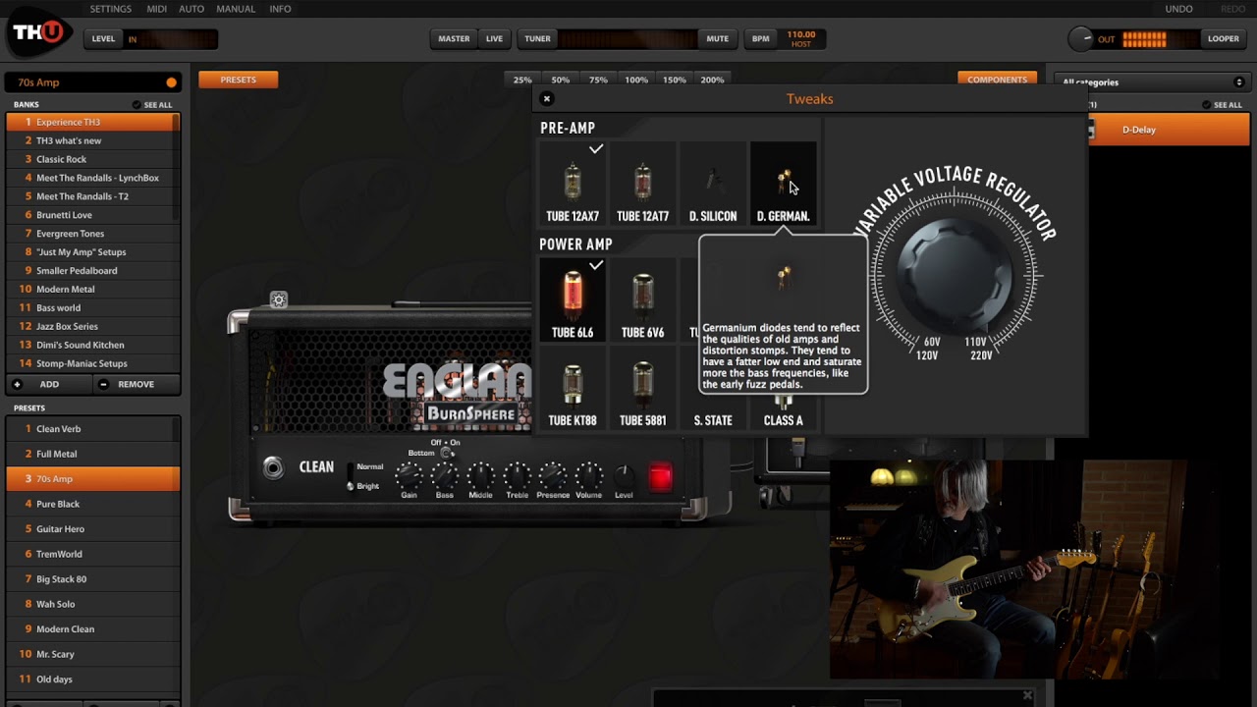The width and height of the screenshot is (1257, 707).
Task: Click the Gain knob on amp
Action: tap(409, 476)
